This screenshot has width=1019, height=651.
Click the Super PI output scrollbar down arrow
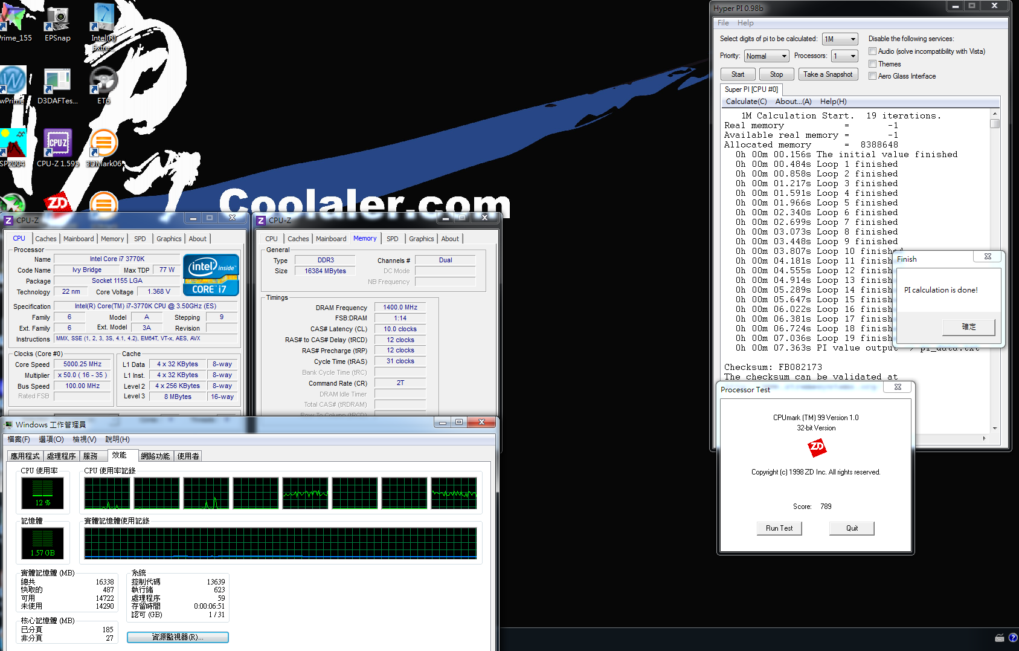pyautogui.click(x=995, y=429)
